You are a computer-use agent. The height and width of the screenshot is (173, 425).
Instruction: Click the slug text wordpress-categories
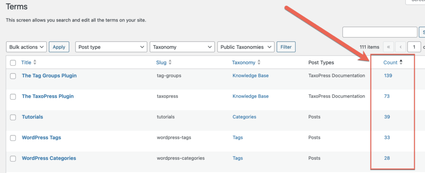click(x=181, y=158)
